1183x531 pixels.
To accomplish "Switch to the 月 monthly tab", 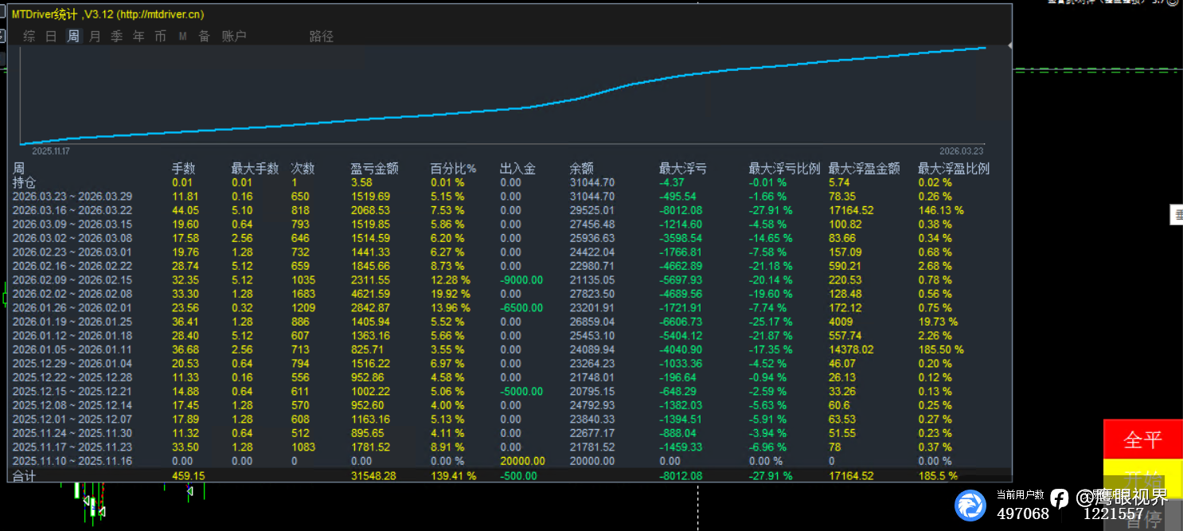I will (95, 36).
